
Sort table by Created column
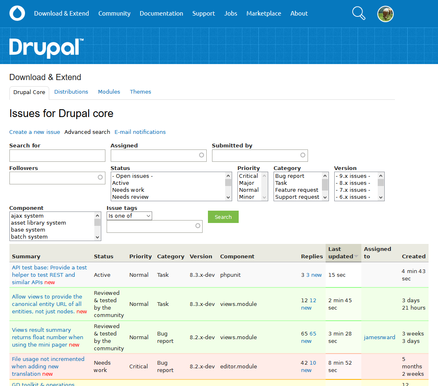pos(414,256)
